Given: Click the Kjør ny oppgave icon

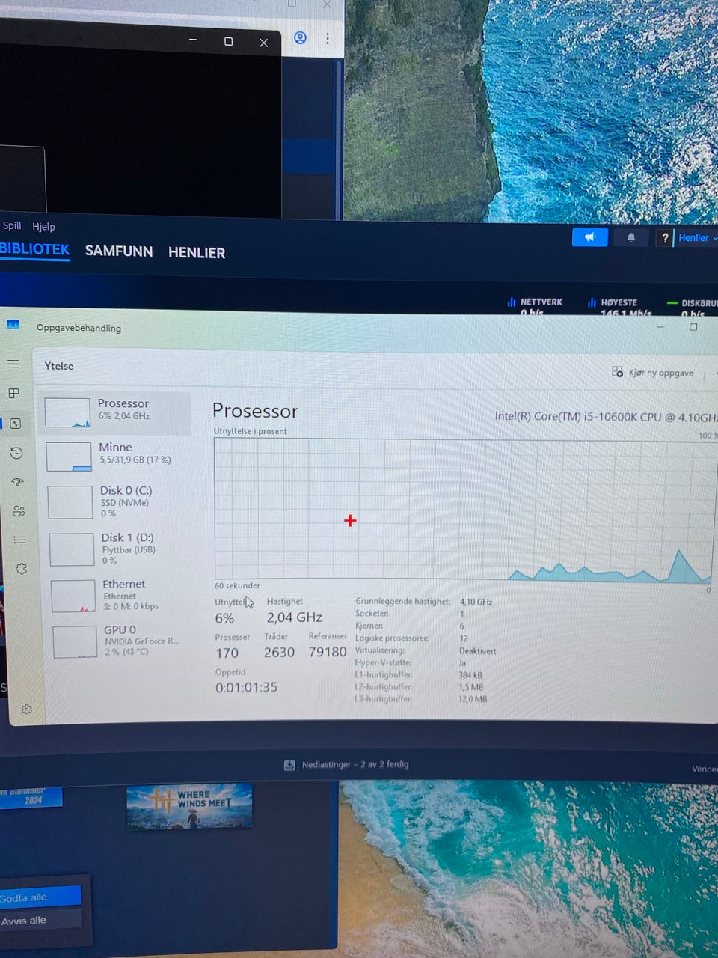Looking at the screenshot, I should [x=617, y=372].
